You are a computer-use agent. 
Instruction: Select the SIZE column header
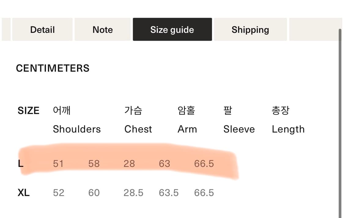[28, 111]
